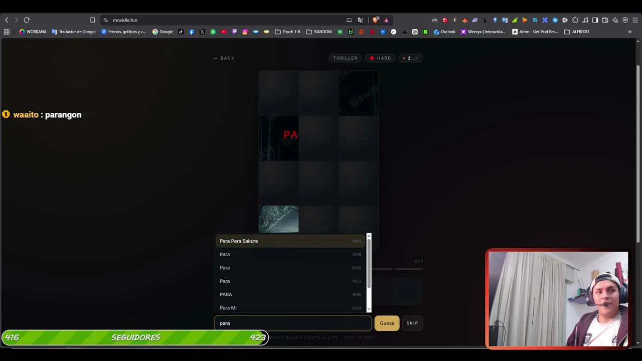
Task: Click the poster tile showing red PA letters
Action: click(x=278, y=138)
